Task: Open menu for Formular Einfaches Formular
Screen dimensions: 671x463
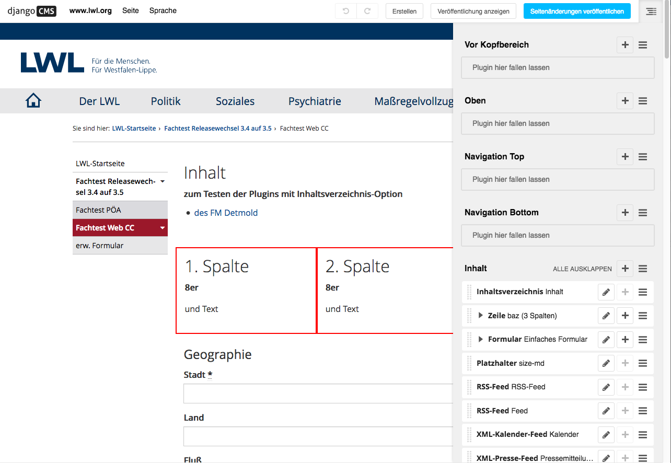Action: pos(643,340)
